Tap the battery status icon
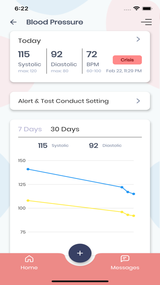The height and width of the screenshot is (285, 160). (147, 9)
